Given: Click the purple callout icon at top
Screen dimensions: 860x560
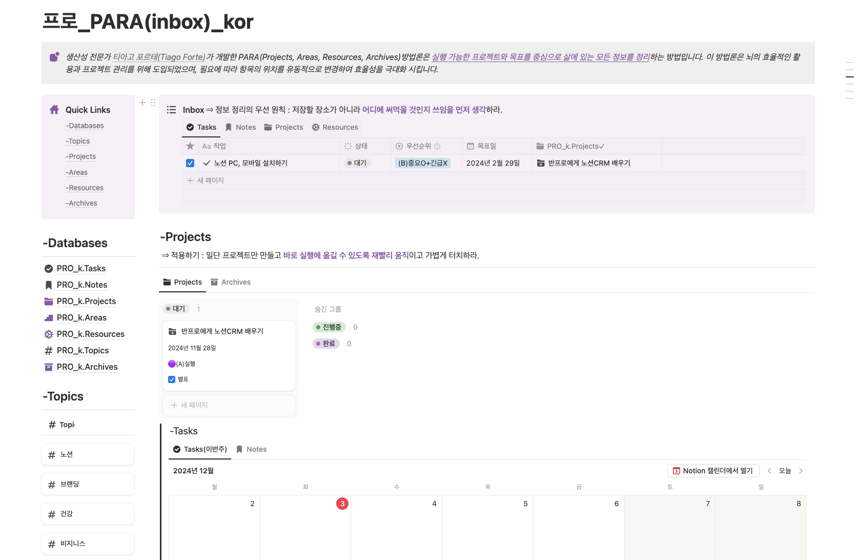Looking at the screenshot, I should (54, 57).
